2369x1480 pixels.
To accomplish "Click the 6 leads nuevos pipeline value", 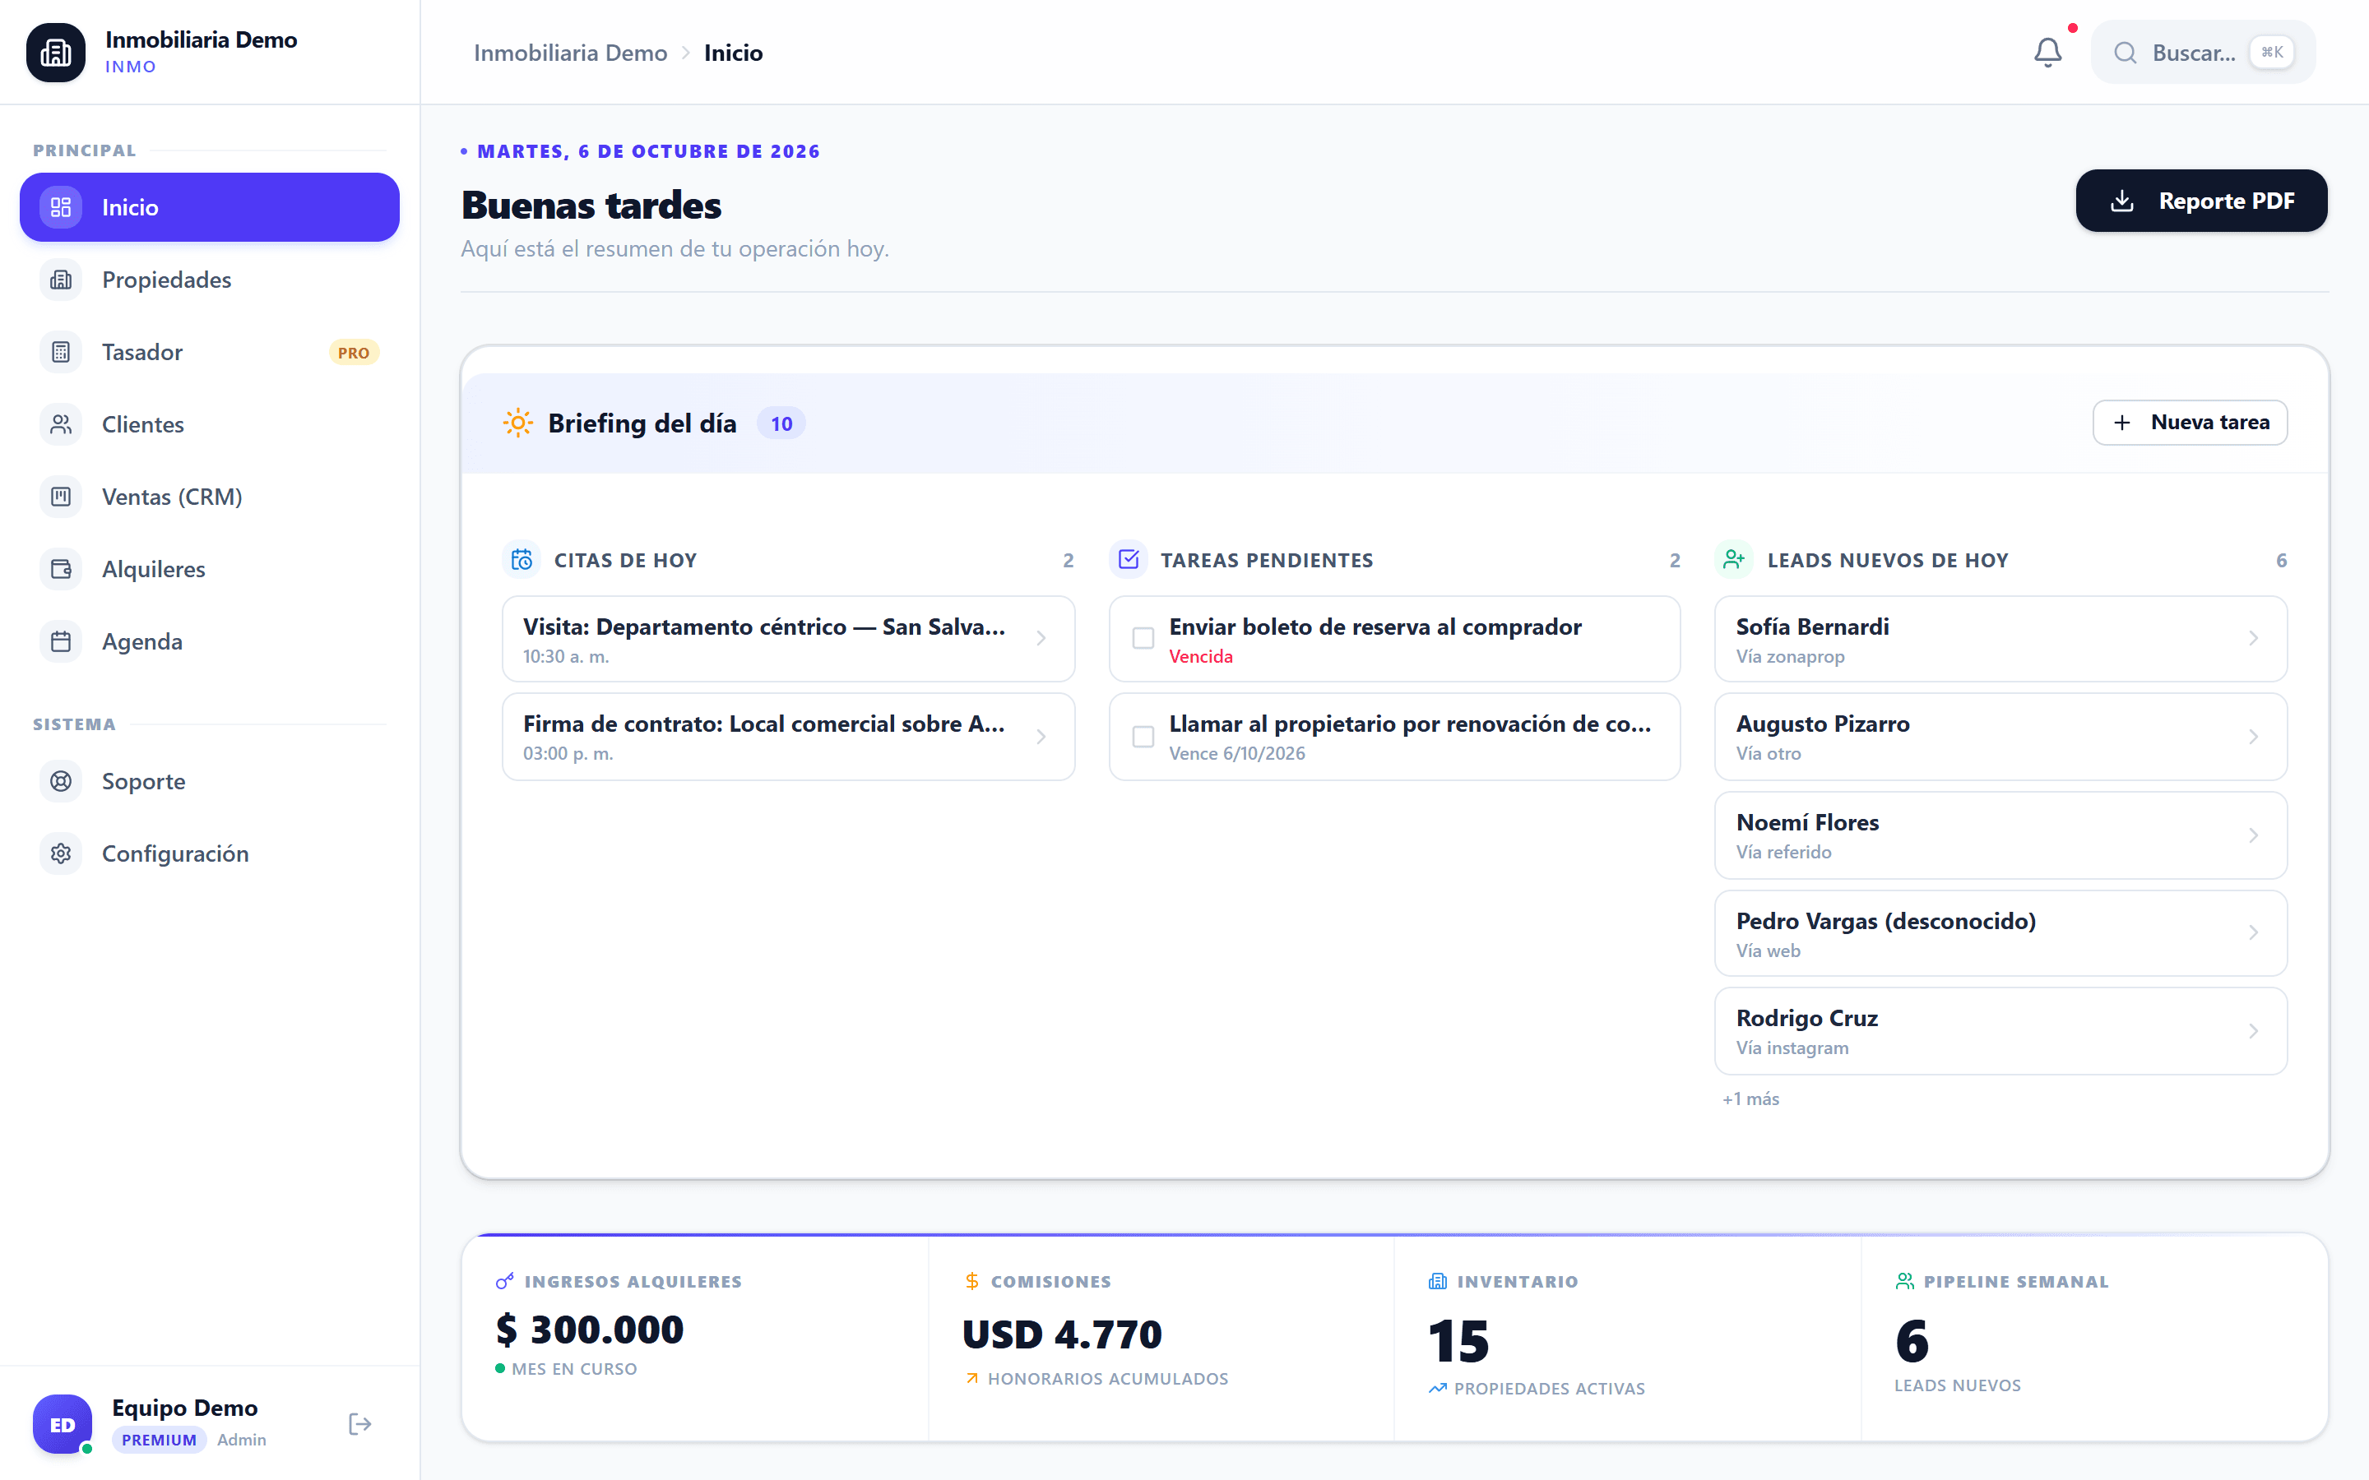I will point(1912,1341).
